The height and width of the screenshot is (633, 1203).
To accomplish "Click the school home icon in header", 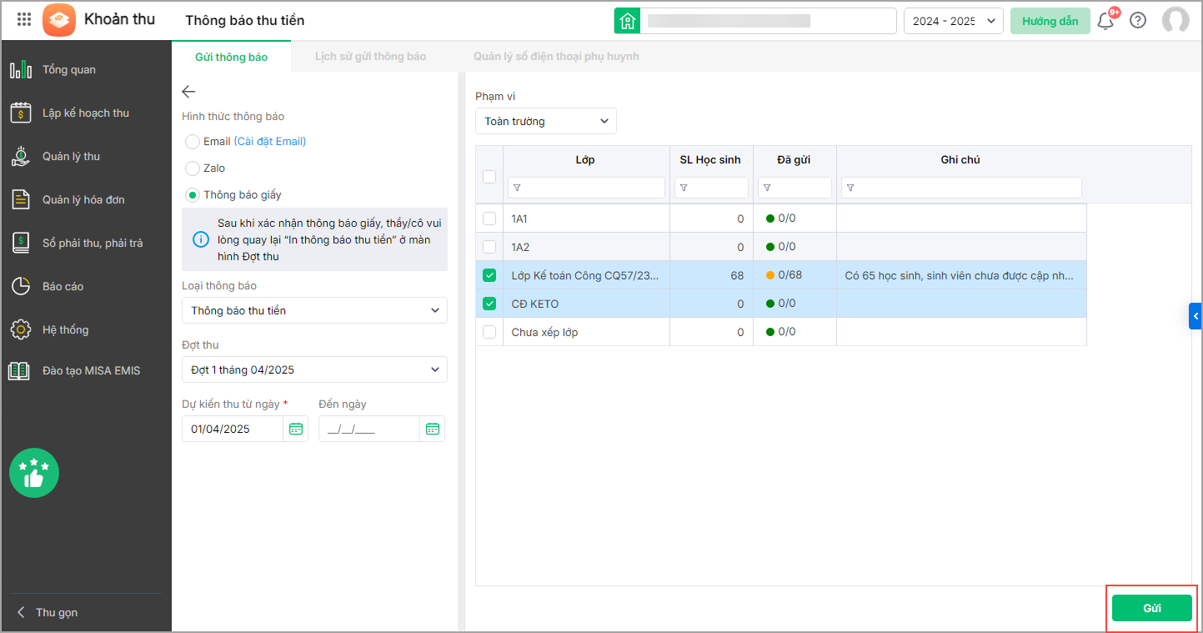I will click(x=627, y=21).
